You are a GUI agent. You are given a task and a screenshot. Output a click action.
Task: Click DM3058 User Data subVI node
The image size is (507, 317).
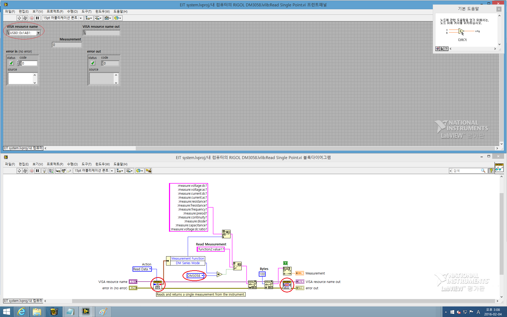tap(158, 285)
